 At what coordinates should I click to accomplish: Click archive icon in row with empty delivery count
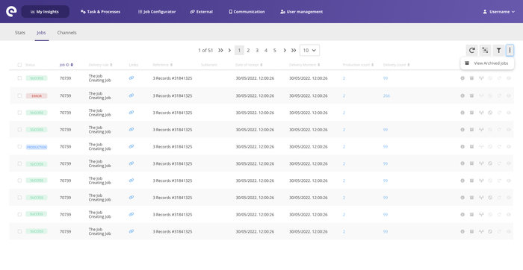click(471, 113)
